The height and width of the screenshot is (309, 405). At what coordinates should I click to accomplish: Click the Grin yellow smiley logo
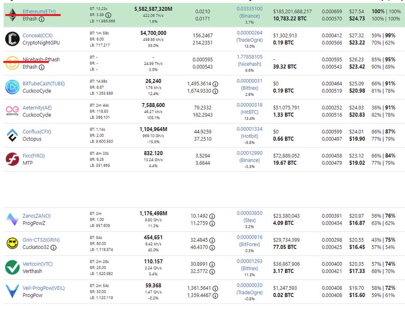tap(12, 243)
